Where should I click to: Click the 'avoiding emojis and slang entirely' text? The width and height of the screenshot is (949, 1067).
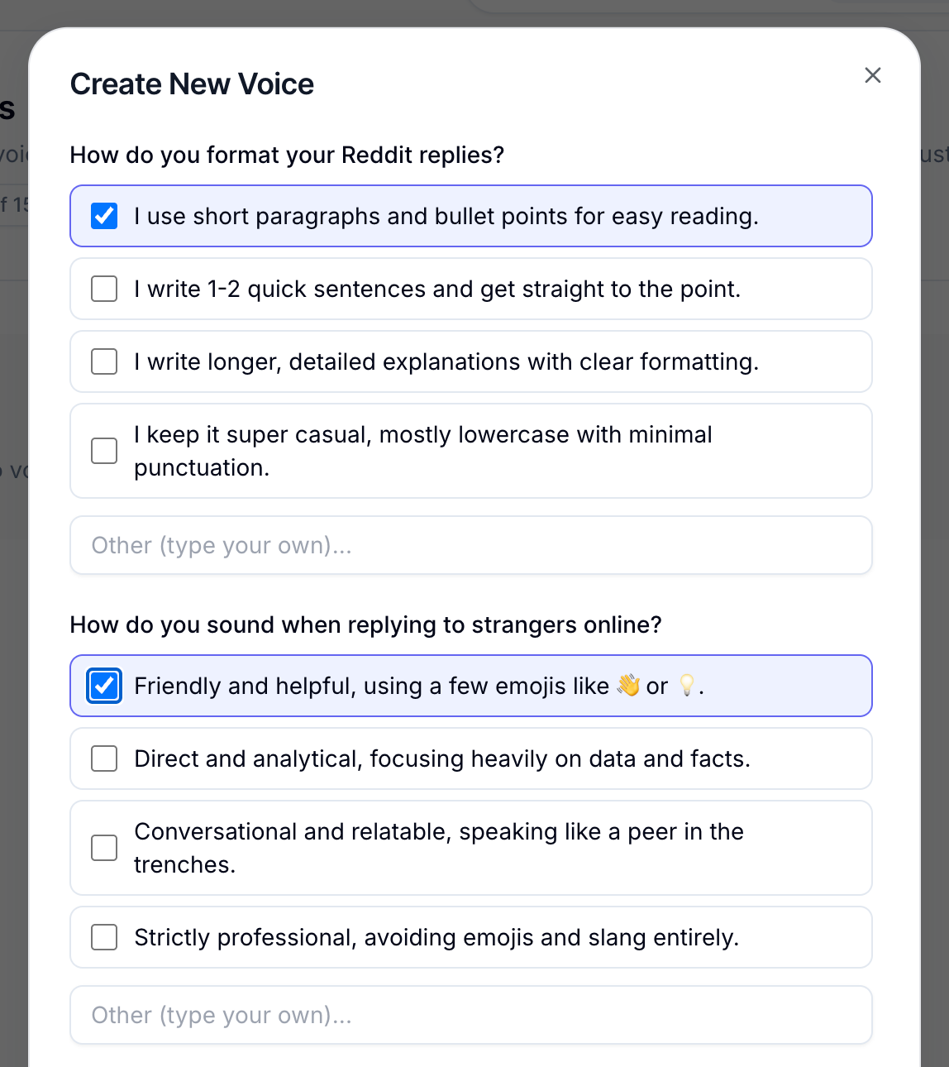[551, 937]
